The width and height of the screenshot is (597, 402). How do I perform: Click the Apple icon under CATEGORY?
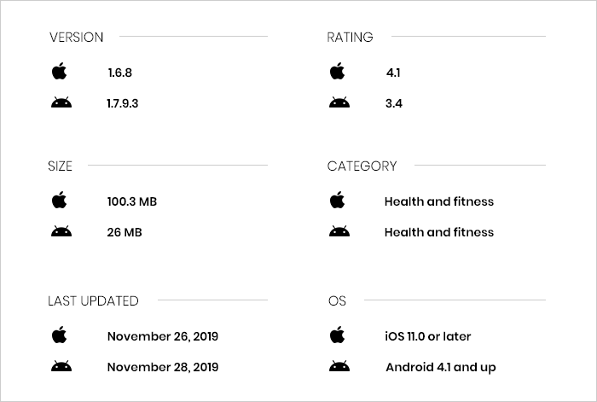pyautogui.click(x=338, y=201)
